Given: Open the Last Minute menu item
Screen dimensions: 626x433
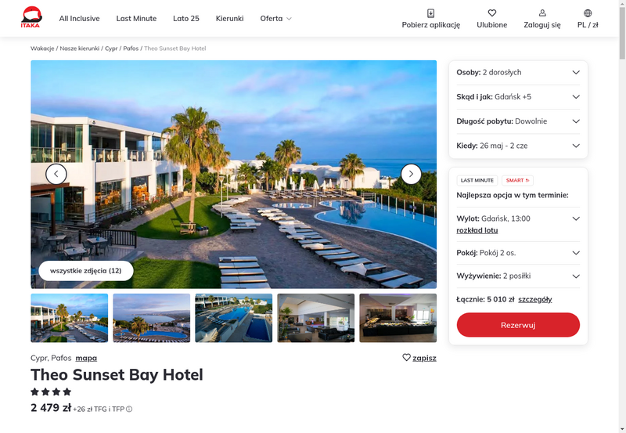Looking at the screenshot, I should coord(136,18).
